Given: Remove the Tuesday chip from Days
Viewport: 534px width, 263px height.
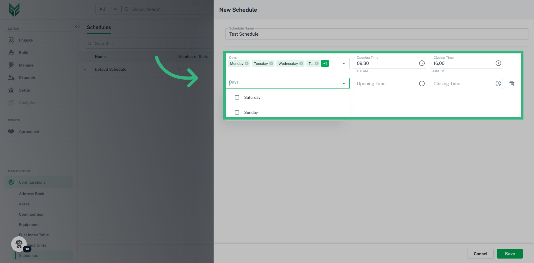Looking at the screenshot, I should point(271,63).
